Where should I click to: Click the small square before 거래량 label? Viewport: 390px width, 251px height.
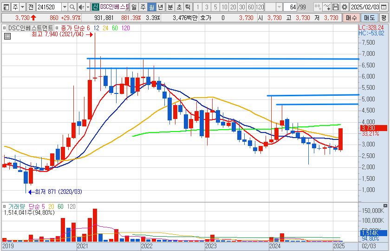(5, 206)
